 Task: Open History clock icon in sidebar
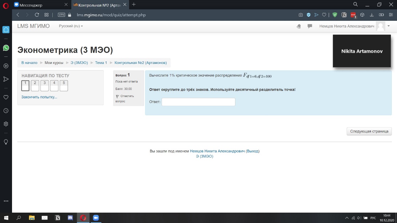(x=6, y=111)
